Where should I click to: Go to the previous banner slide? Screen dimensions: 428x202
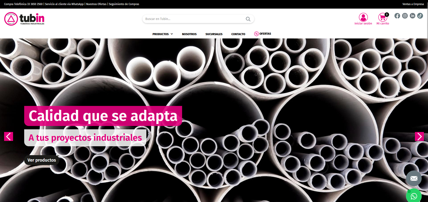9,137
